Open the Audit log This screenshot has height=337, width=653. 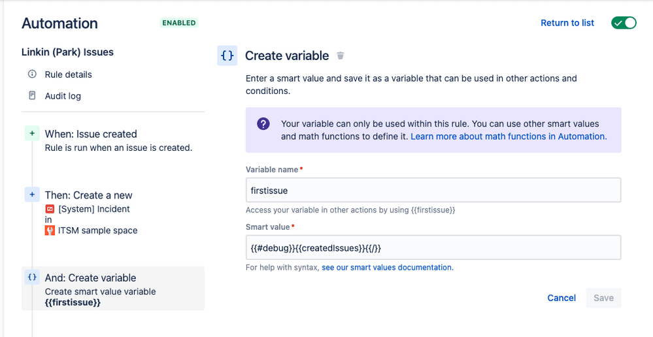[63, 96]
